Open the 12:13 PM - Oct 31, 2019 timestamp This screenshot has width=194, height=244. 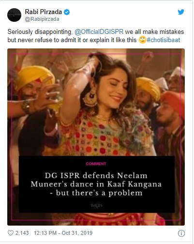point(63,233)
